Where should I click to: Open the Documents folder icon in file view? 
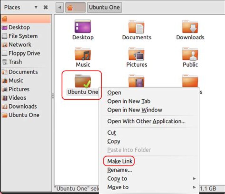[137, 27]
